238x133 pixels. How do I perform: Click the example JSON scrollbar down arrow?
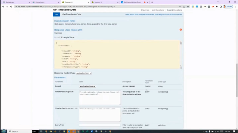(181, 65)
